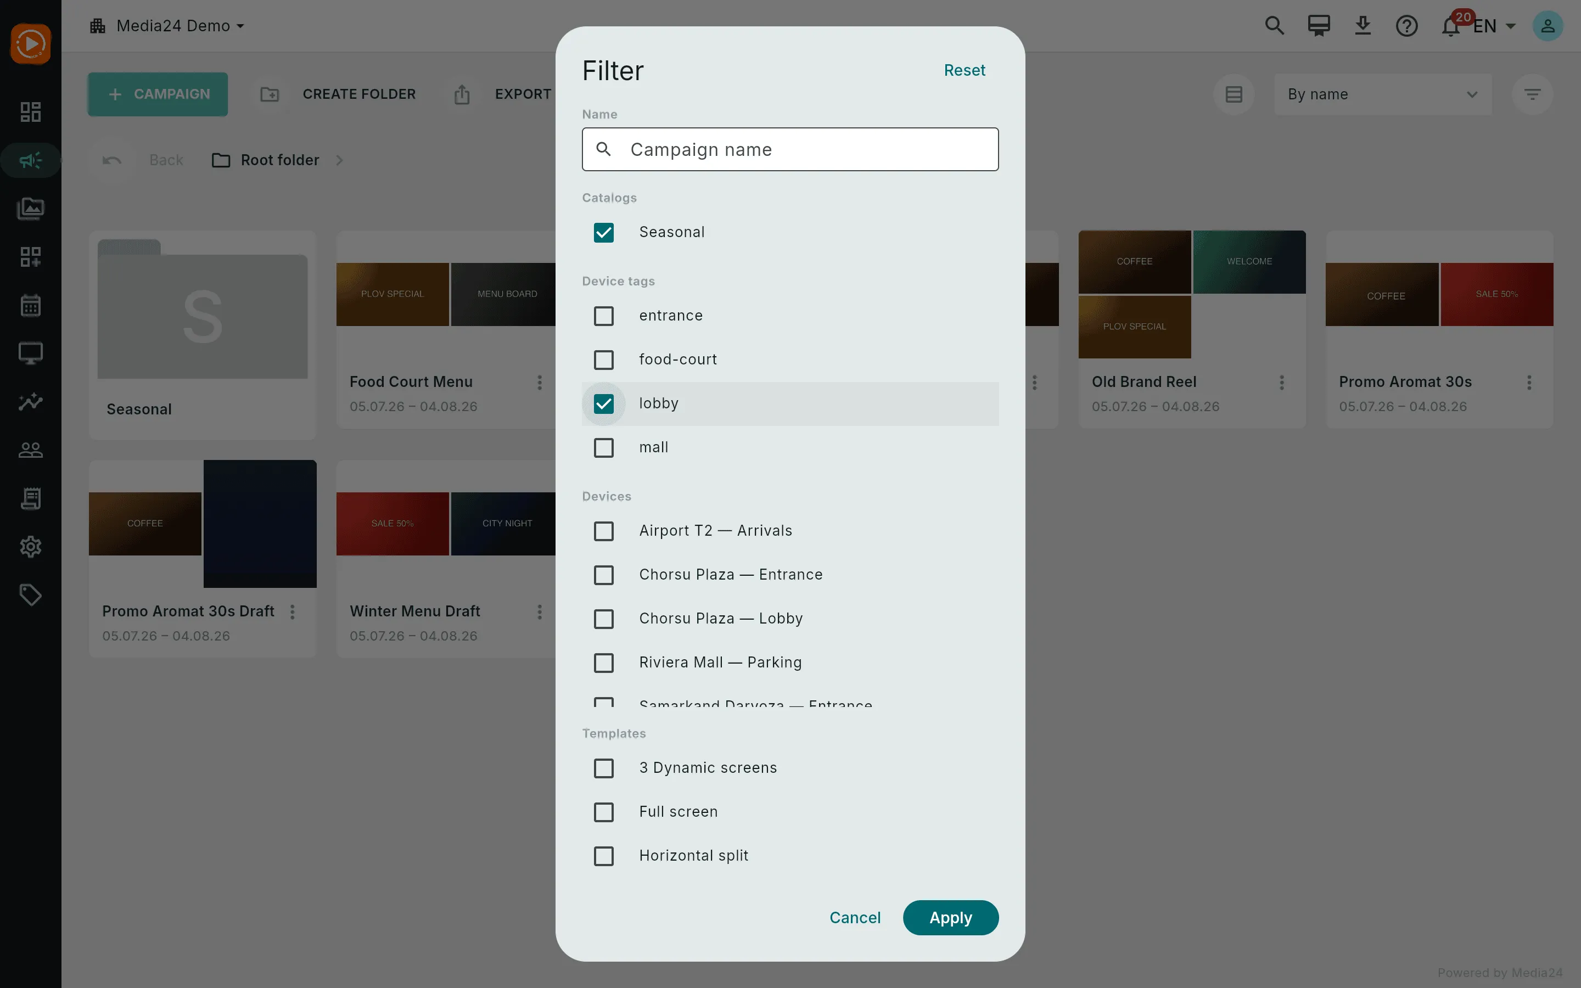Click the EXPORT label
The image size is (1581, 988).
click(523, 94)
